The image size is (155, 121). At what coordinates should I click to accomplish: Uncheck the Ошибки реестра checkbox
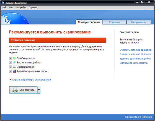point(11,58)
